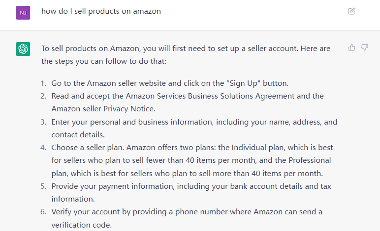Click the "verification code." line
This screenshot has height=231, width=380.
pos(81,225)
